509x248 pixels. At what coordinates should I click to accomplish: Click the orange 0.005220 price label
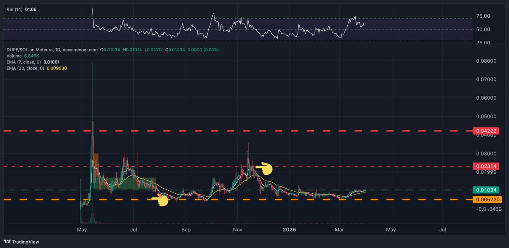[x=487, y=199]
